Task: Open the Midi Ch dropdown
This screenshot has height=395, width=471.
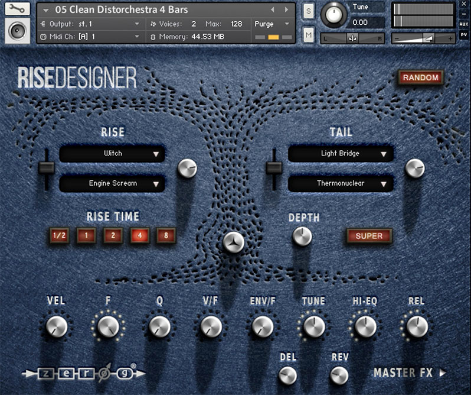Action: (x=90, y=37)
